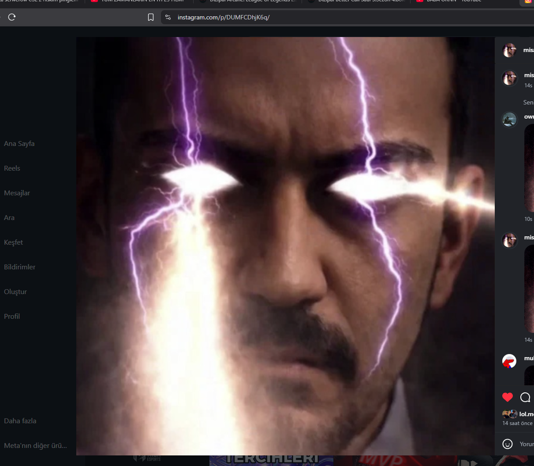Reload the current Instagram page
Viewport: 534px width, 466px height.
[12, 17]
